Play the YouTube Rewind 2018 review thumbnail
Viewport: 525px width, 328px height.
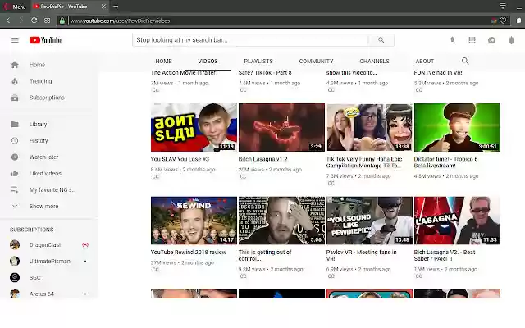click(x=194, y=221)
